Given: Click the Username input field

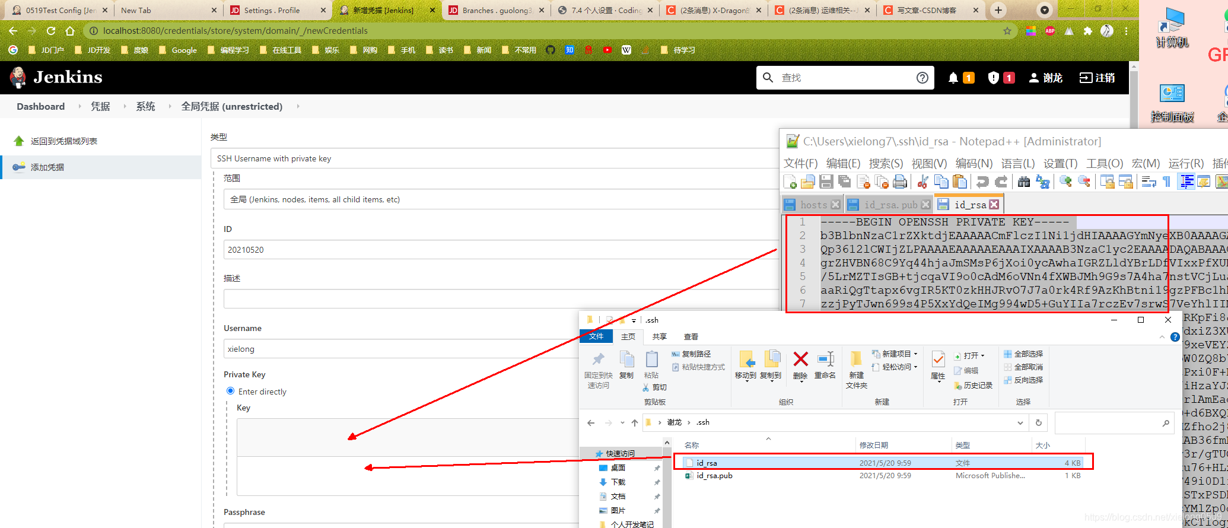Looking at the screenshot, I should [401, 349].
